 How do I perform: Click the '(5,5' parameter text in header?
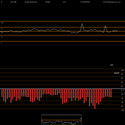(x=64, y=2)
